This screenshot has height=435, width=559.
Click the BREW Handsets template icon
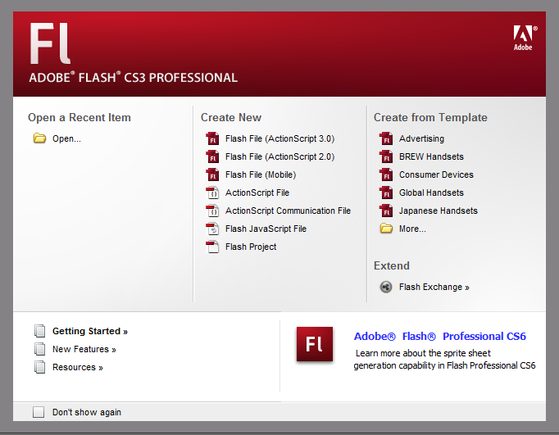click(x=386, y=156)
